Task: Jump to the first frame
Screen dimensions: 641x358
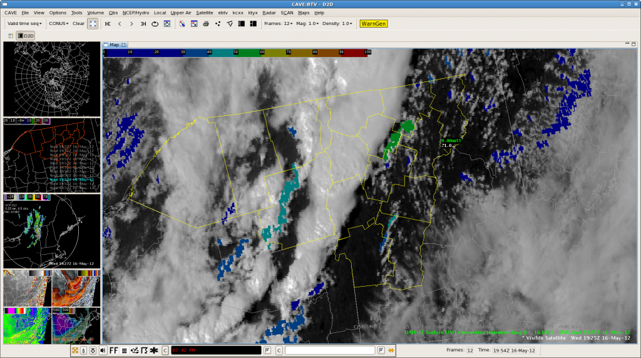Action: tap(108, 24)
